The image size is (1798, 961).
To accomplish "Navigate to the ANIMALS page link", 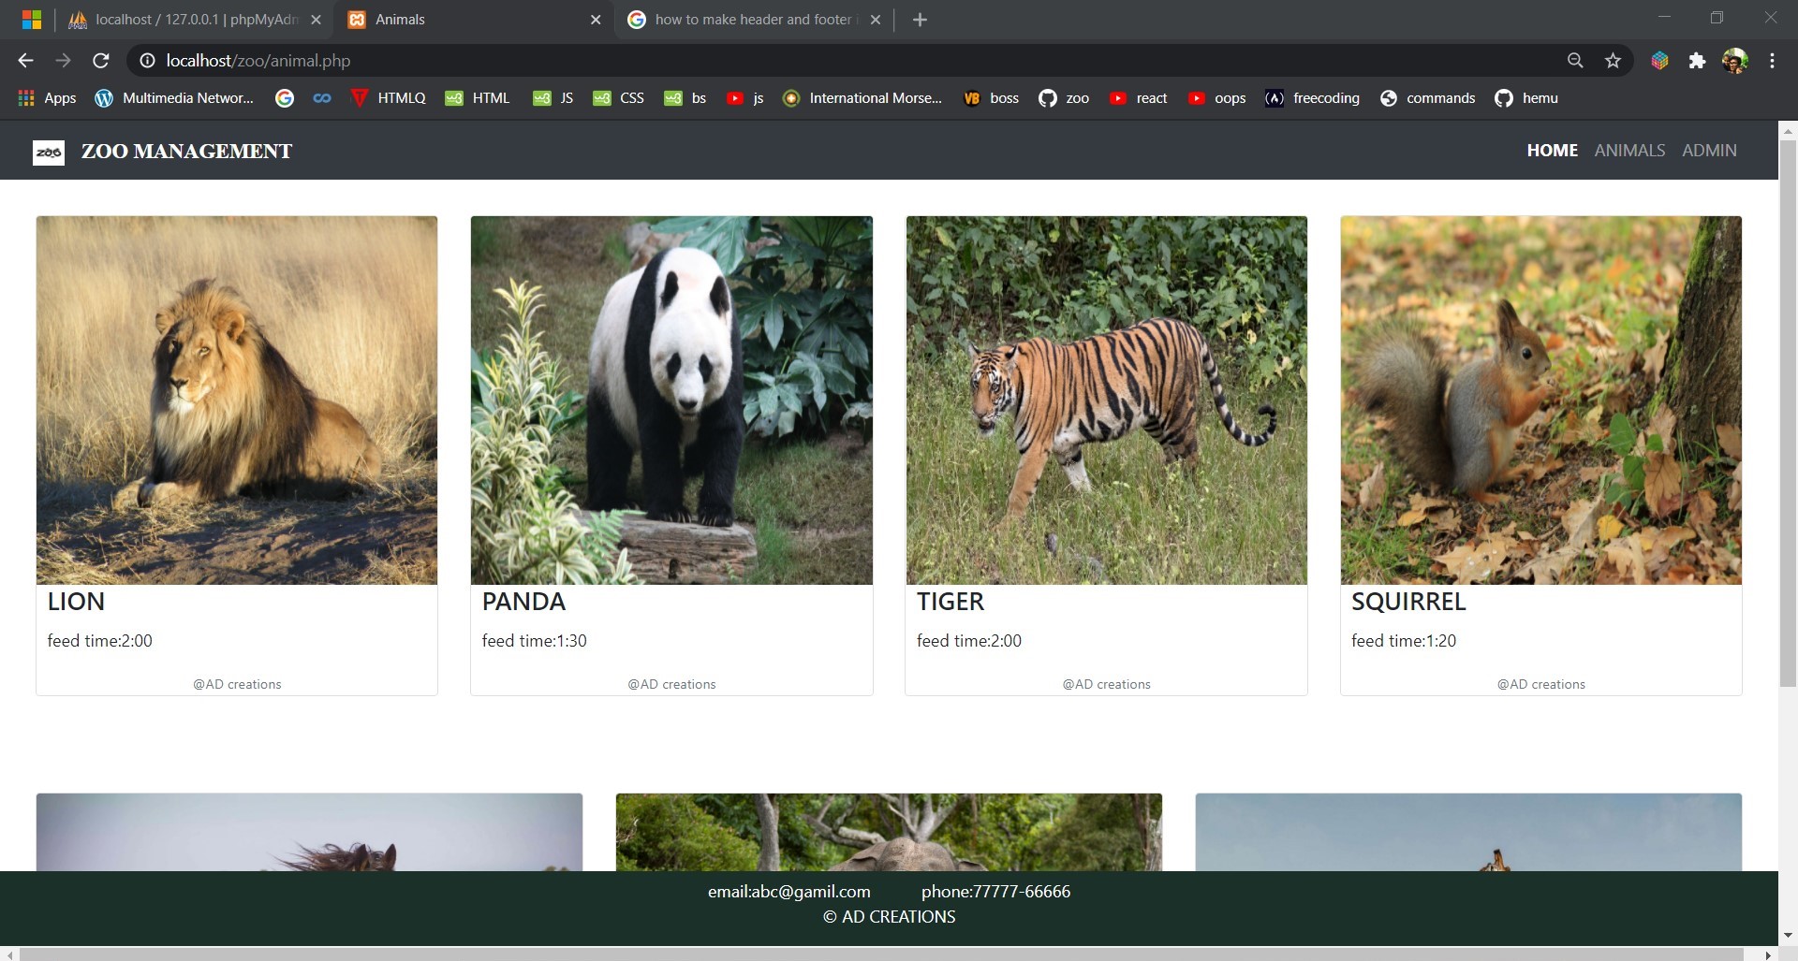I will (1629, 150).
